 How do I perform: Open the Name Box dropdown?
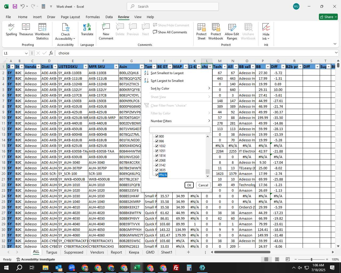[x=26, y=53]
